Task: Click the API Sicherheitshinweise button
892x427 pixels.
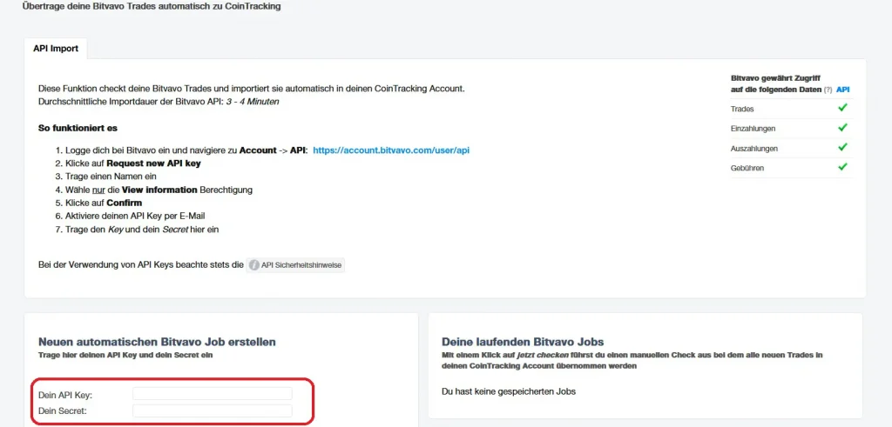Action: [x=301, y=264]
